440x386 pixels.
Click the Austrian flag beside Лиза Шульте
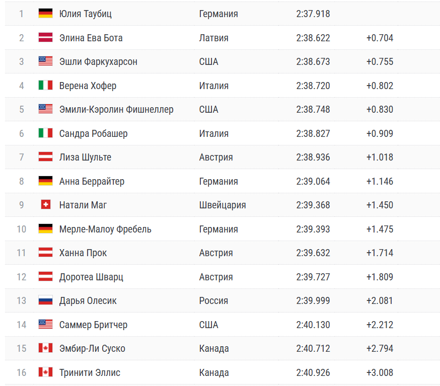[x=45, y=157]
